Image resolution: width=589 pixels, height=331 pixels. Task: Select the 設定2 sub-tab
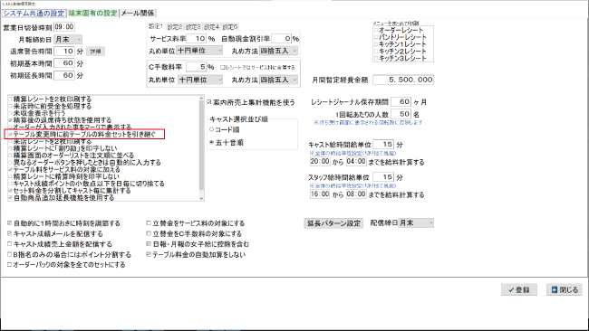[175, 27]
